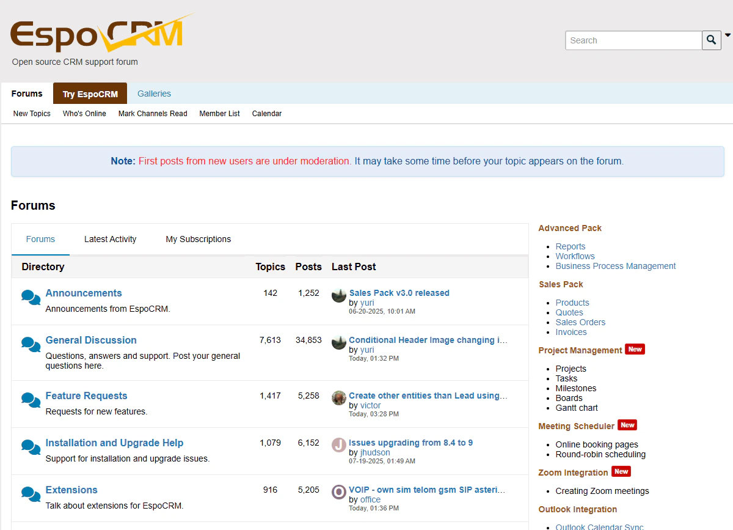Click the Installation and Upgrade Help bubble icon
The width and height of the screenshot is (733, 530).
pos(31,447)
